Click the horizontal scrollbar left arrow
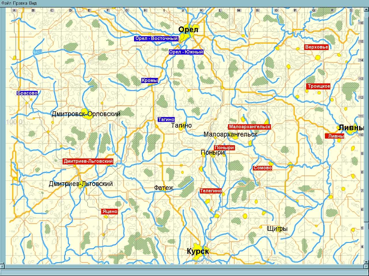The image size is (369, 276). (x=2, y=267)
